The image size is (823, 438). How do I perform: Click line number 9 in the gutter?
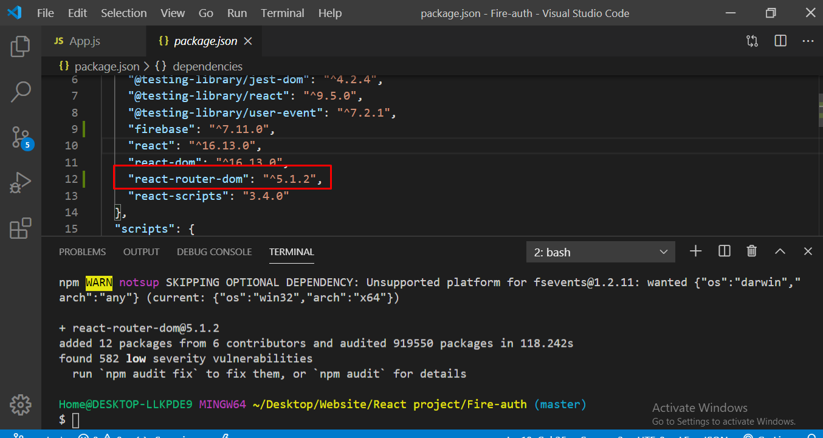click(75, 129)
